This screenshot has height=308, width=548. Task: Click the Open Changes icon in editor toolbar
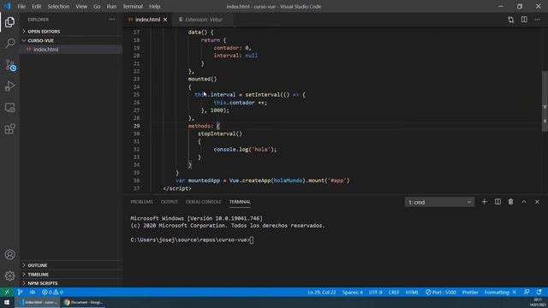point(510,20)
